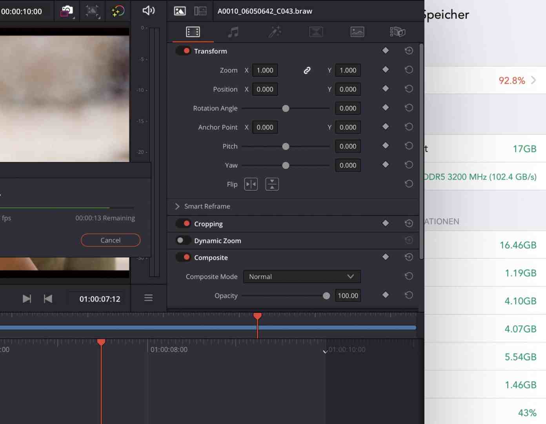Reset the Transform settings icon
The width and height of the screenshot is (546, 424).
(409, 50)
